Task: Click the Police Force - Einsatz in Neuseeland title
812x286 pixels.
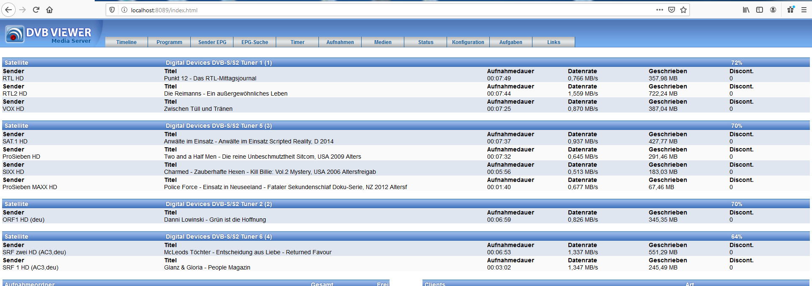Action: coord(285,187)
